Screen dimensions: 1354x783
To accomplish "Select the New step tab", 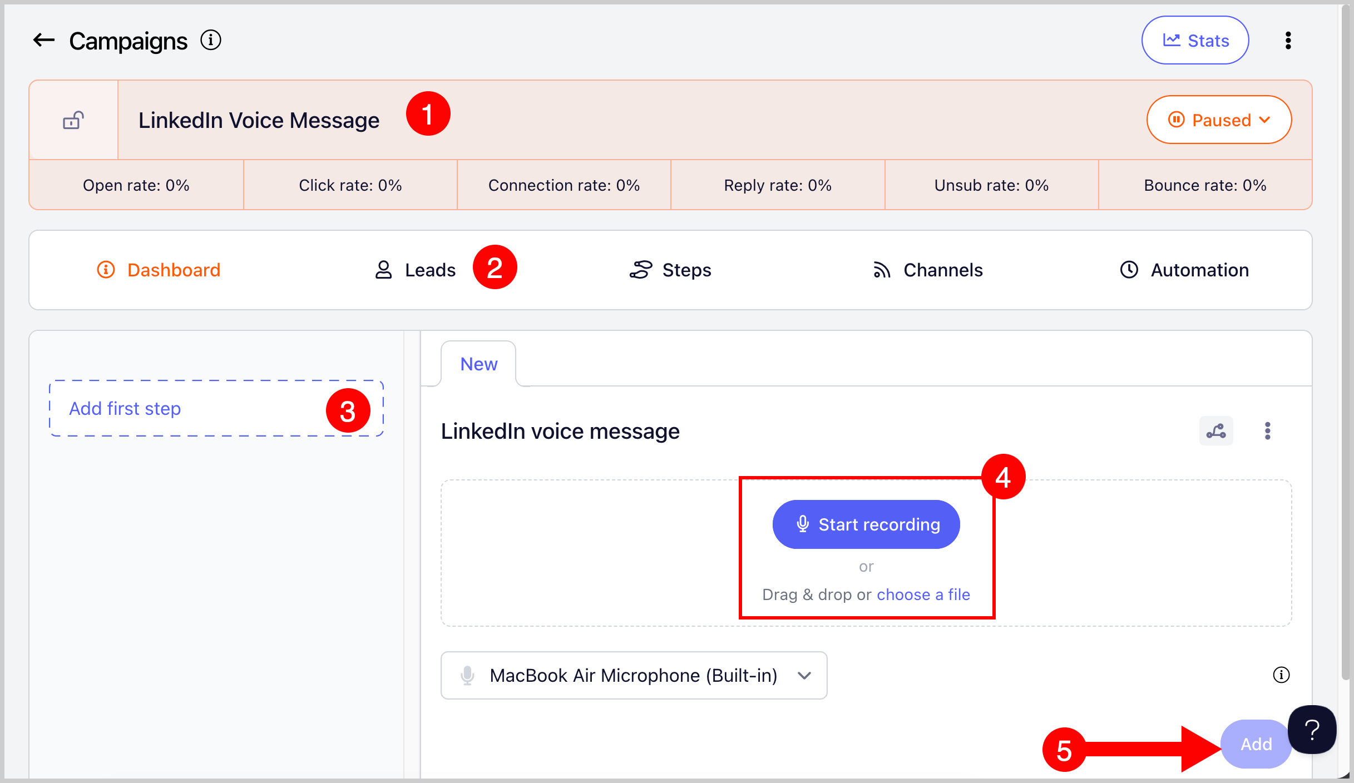I will [478, 364].
